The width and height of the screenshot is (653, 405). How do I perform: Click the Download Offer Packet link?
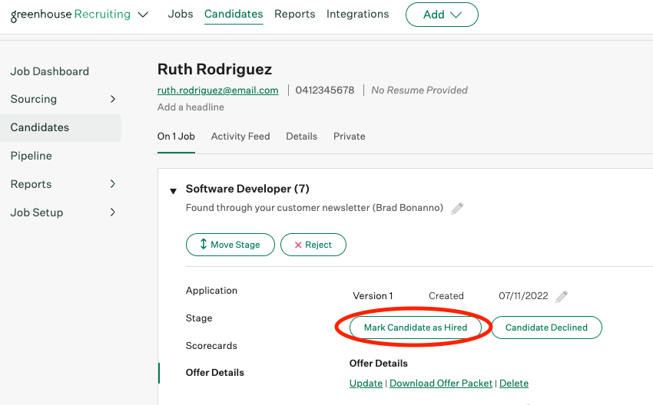[x=441, y=384]
